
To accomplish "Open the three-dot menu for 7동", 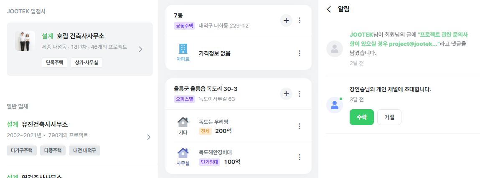I will [x=300, y=20].
